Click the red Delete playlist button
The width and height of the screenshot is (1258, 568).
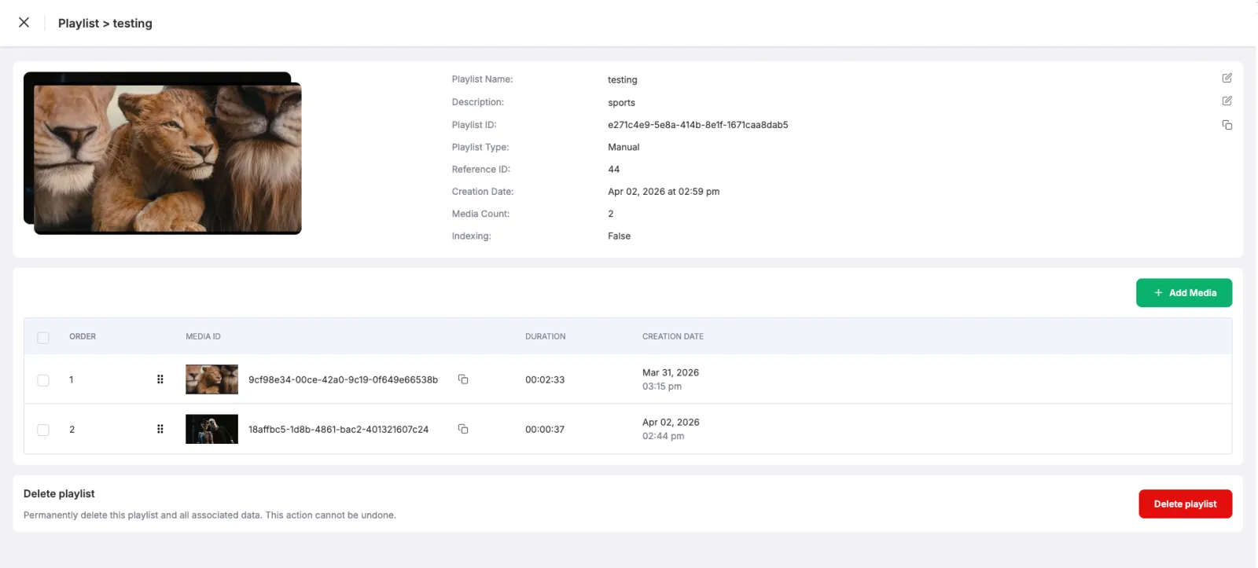[x=1185, y=504]
